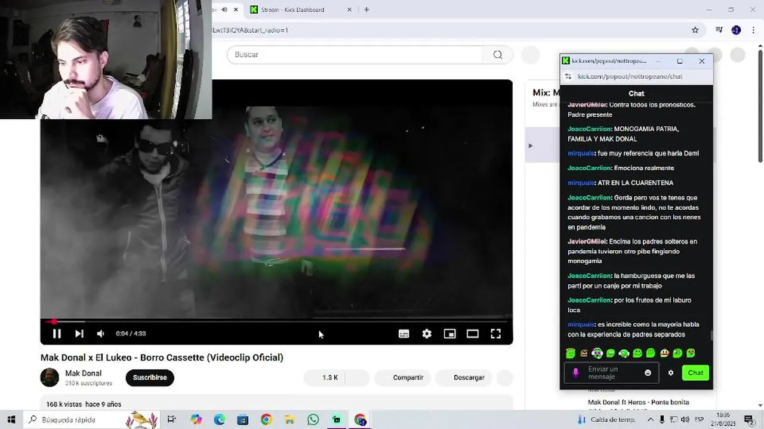Select the headphones emote with purple glasses
Image resolution: width=764 pixels, height=429 pixels.
pyautogui.click(x=597, y=353)
